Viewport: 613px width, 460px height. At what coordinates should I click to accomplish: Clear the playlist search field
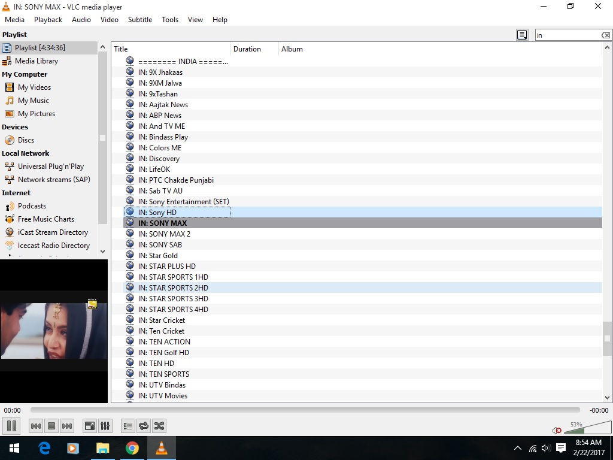(606, 35)
